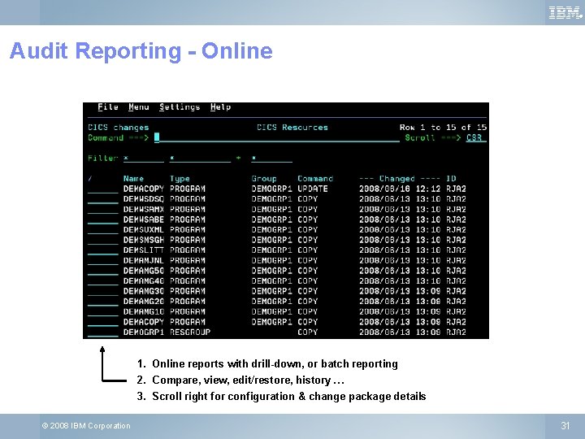Select the resource name DEMSMSGH

[144, 240]
